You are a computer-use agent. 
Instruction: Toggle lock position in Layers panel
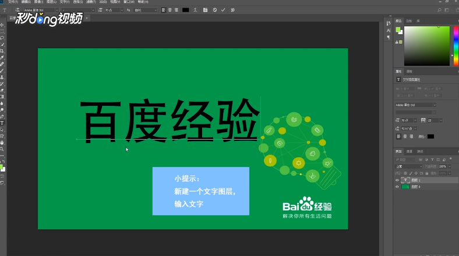pyautogui.click(x=416, y=173)
